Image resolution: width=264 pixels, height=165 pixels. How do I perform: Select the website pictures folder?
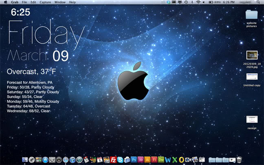[x=251, y=18]
